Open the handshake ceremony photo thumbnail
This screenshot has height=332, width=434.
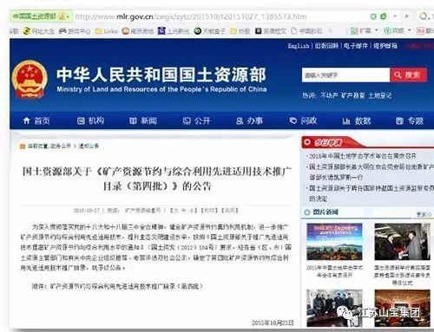pyautogui.click(x=402, y=241)
